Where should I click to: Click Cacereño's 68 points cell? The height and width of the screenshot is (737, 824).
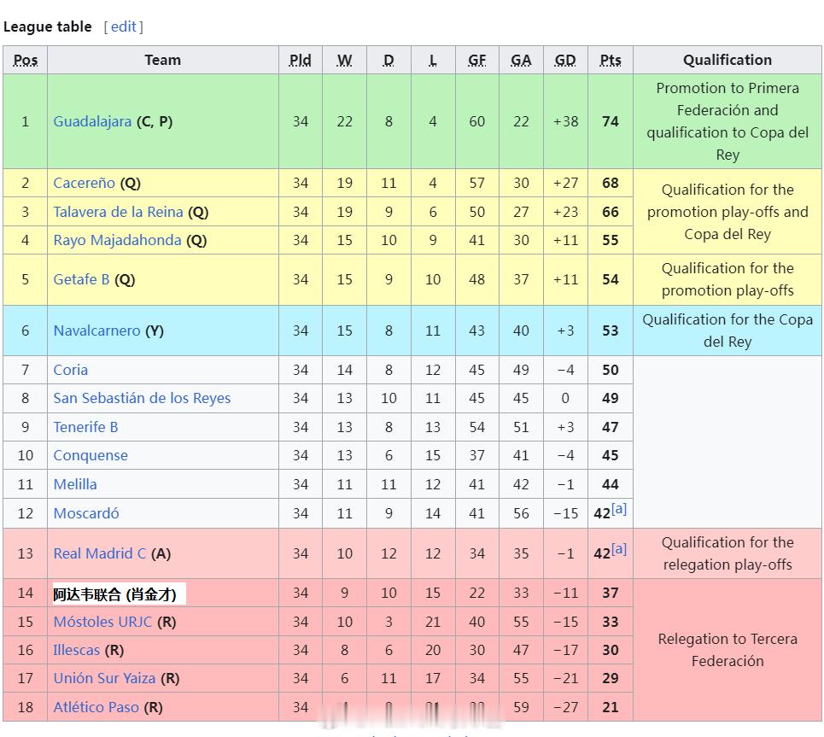tap(611, 183)
